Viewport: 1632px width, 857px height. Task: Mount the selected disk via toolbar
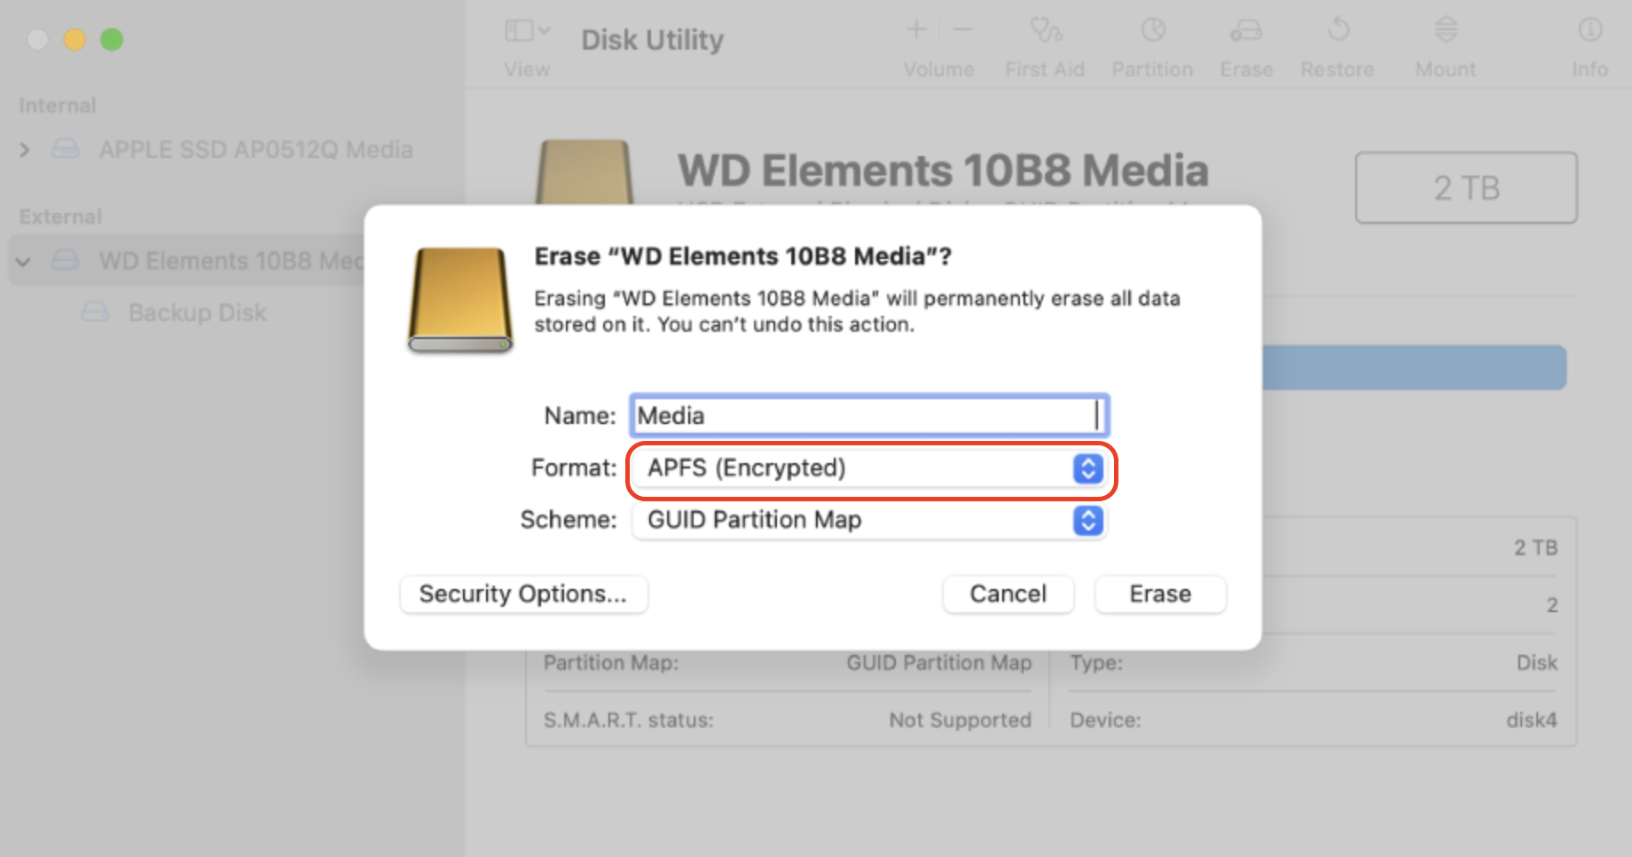[1445, 40]
